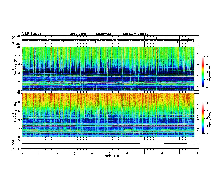Image resolution: width=222 pixels, height=172 pixels.
Task: Click the "4" kHz tick on ch.2 frequency axis
Action: 19,120
